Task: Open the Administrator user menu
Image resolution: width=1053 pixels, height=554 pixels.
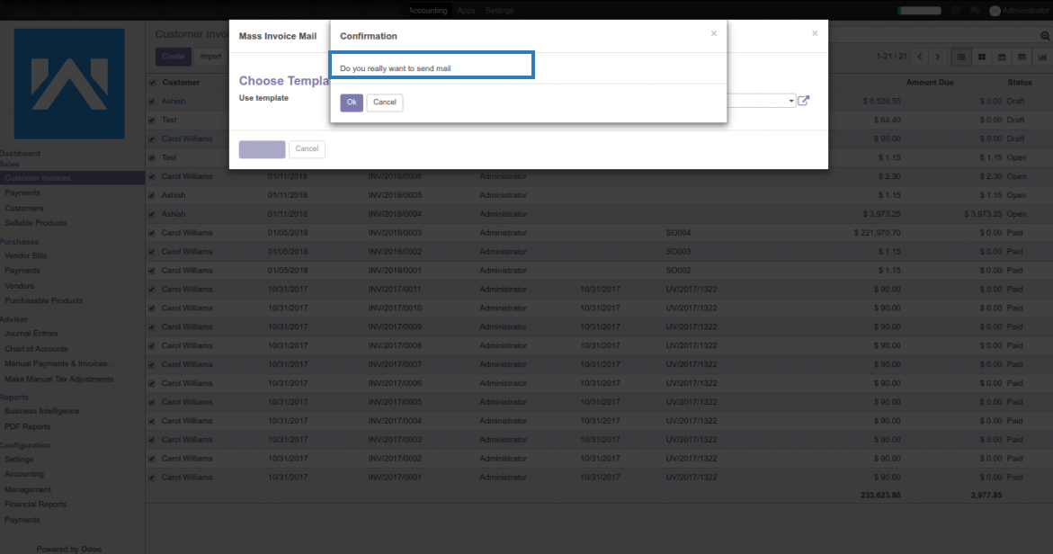Action: click(x=1020, y=11)
